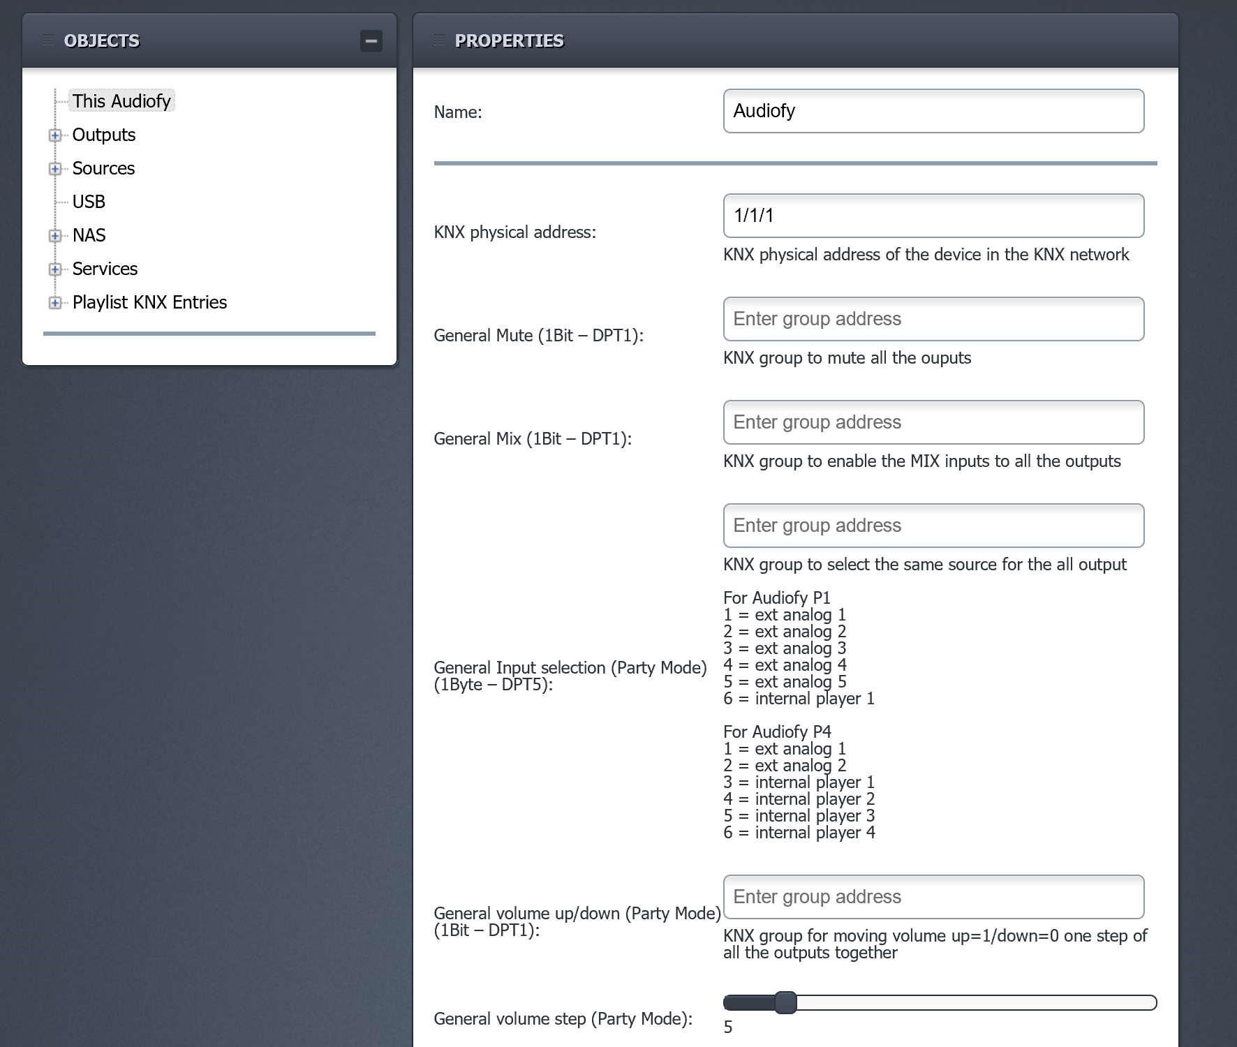The width and height of the screenshot is (1237, 1047).
Task: Select Sources label in objects tree
Action: coord(103,168)
